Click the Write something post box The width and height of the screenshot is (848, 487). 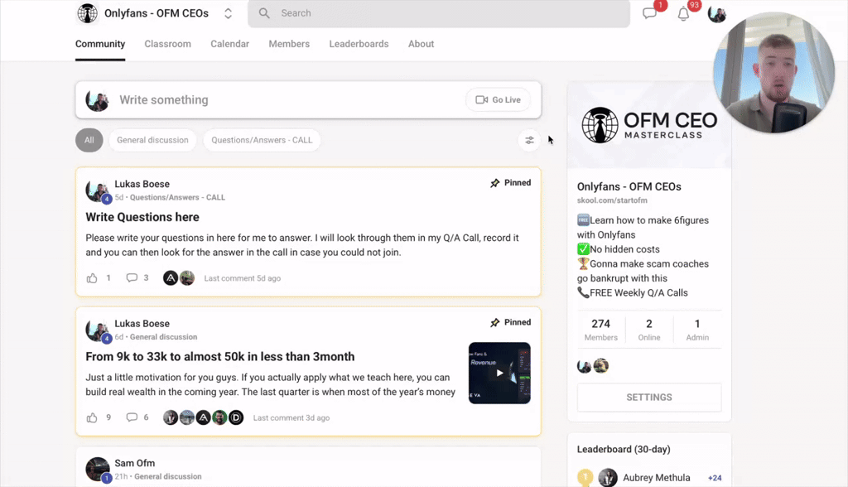[308, 100]
